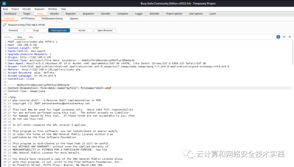The image size is (294, 167).
Task: Open the Learn tab
Action: (213, 14)
